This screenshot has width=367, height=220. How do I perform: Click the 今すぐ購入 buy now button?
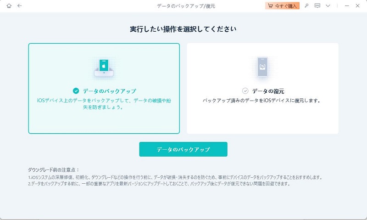(x=282, y=6)
